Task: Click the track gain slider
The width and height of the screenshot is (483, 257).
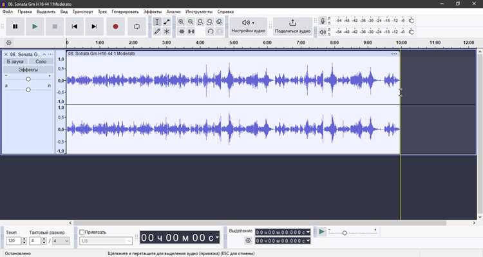Action: (28, 79)
